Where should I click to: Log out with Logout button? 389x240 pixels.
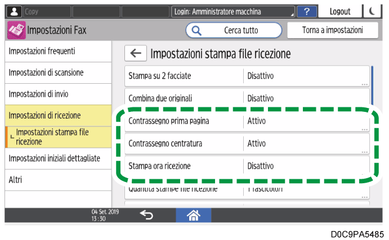(x=340, y=11)
